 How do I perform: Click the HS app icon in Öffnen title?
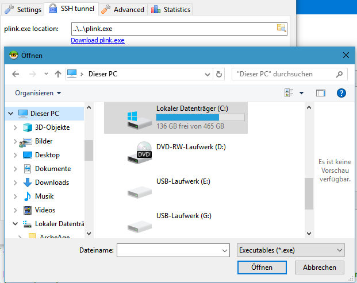point(14,55)
